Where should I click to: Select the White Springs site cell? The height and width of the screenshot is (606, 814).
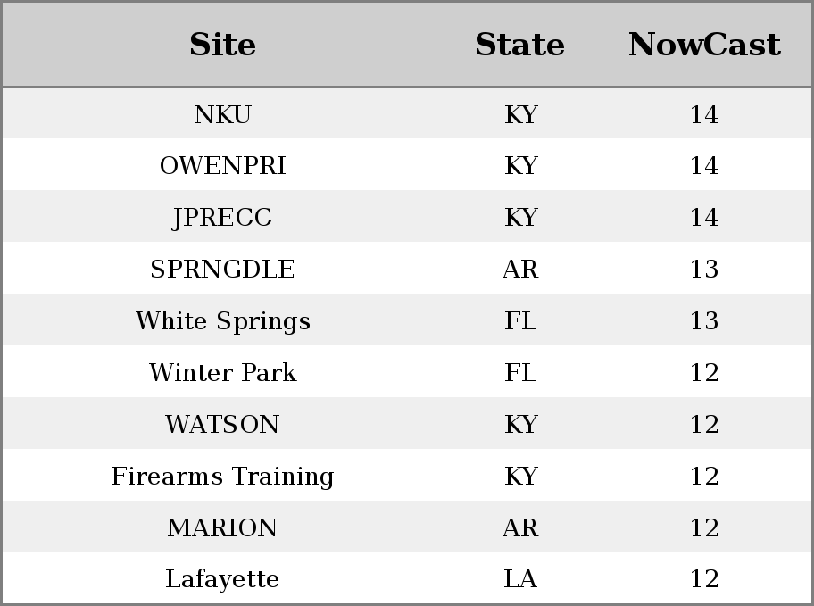tap(223, 321)
